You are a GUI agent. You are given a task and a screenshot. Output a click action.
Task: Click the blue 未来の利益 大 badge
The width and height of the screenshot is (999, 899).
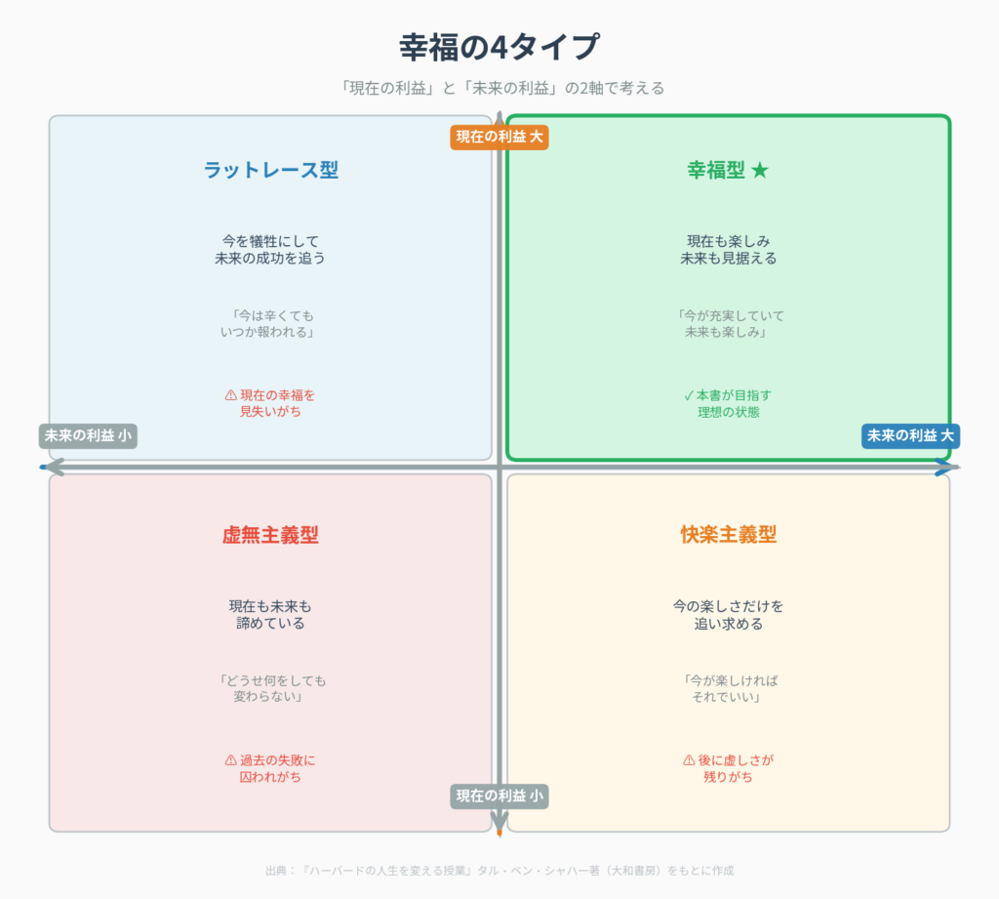tap(910, 435)
